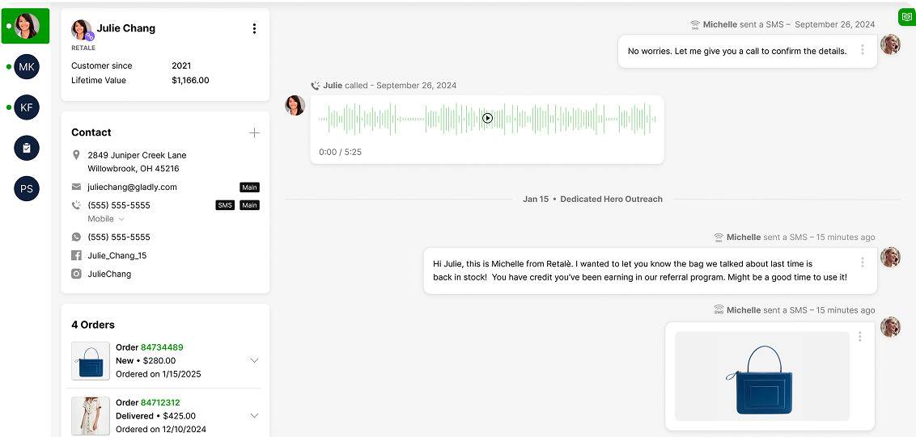Open the green book icon at top right

pyautogui.click(x=907, y=17)
